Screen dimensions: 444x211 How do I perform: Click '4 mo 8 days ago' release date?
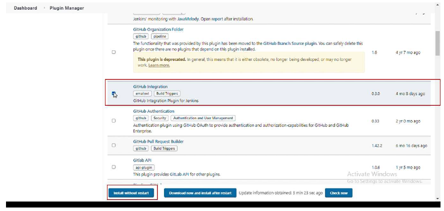410,94
